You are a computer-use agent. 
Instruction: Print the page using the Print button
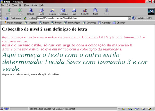74,12
